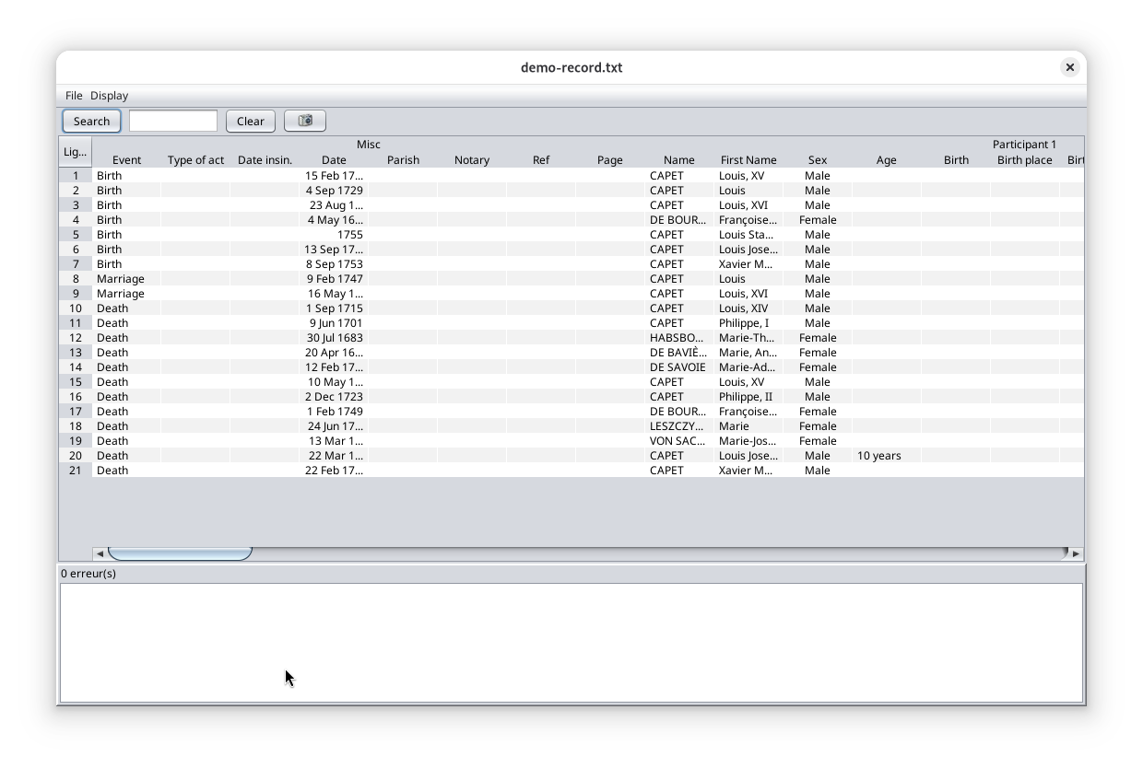This screenshot has height=768, width=1143.
Task: Click the Parish column header
Action: tap(403, 160)
